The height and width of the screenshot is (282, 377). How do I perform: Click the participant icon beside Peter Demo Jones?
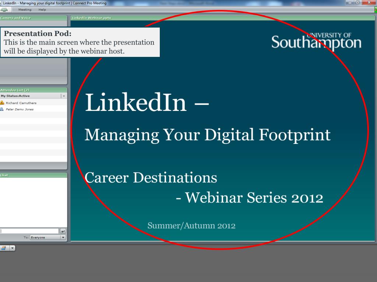pos(2,109)
